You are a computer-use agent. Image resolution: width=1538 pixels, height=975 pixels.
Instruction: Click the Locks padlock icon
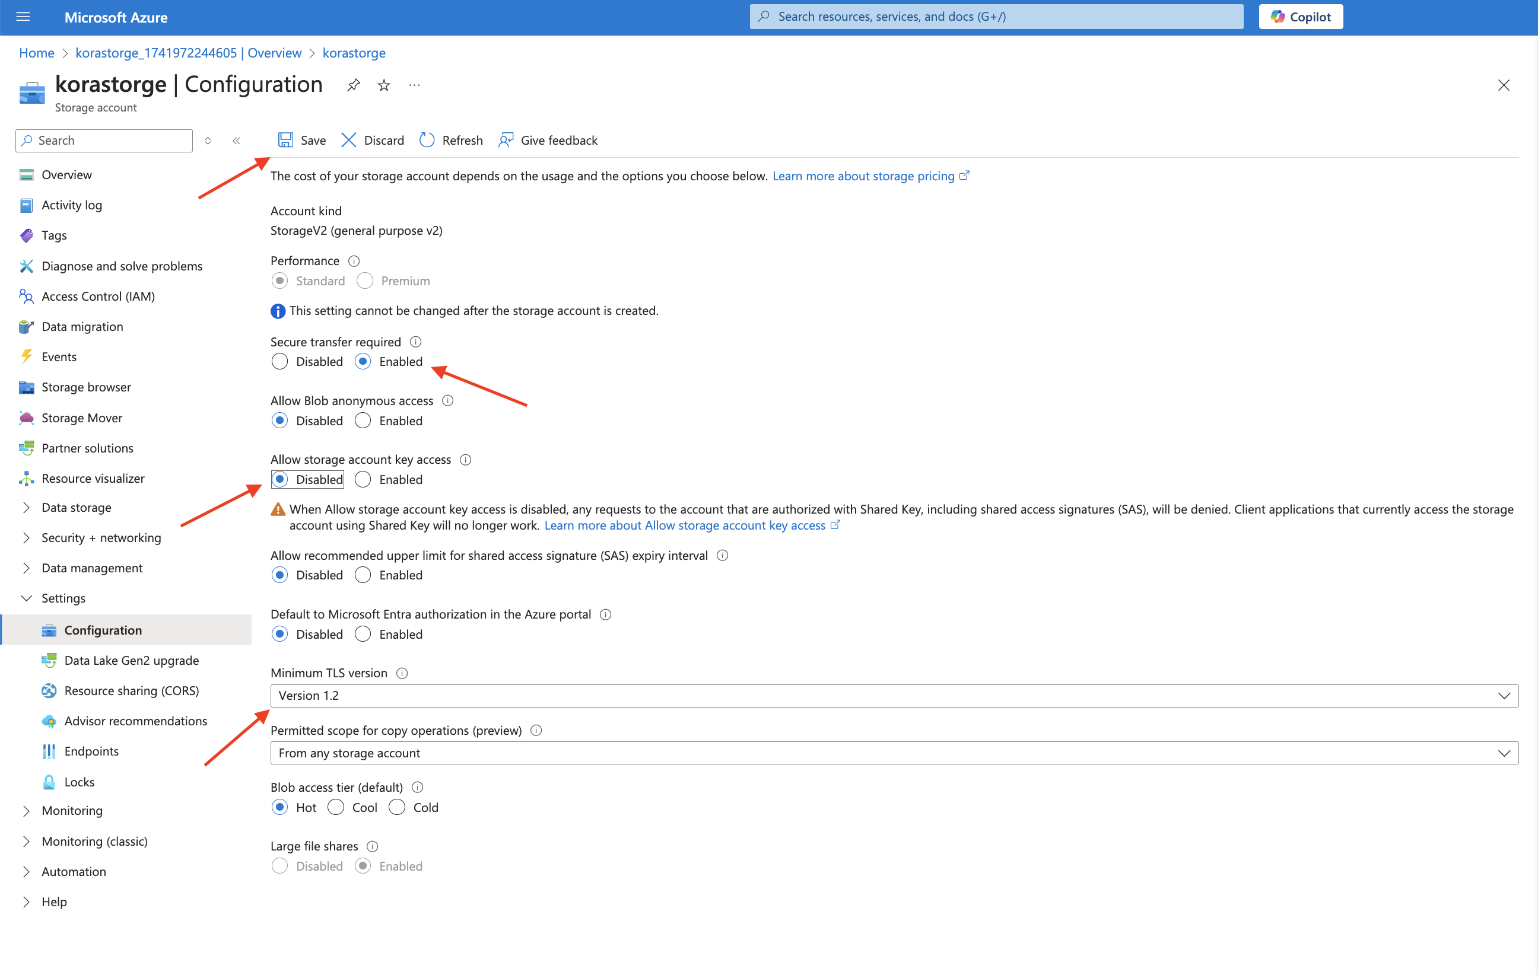point(49,782)
